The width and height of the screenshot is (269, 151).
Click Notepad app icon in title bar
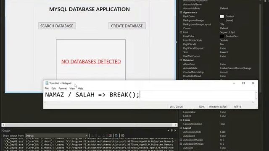(x=47, y=83)
